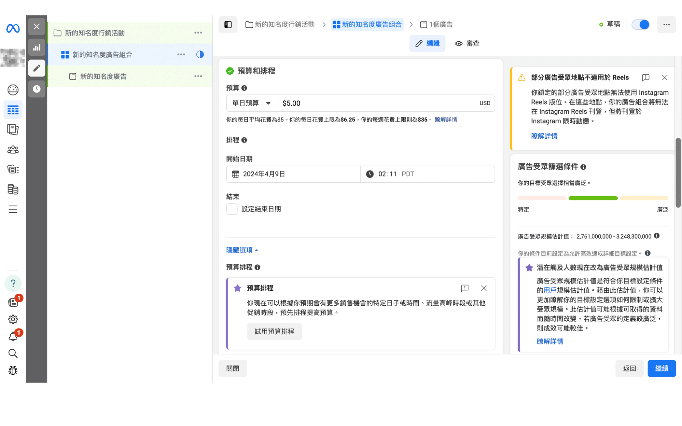The image size is (682, 426).
Task: Select the Audiences people icon in sidebar
Action: (13, 149)
